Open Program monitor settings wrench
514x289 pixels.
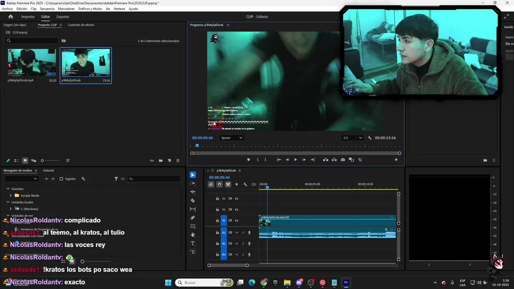tap(370, 138)
